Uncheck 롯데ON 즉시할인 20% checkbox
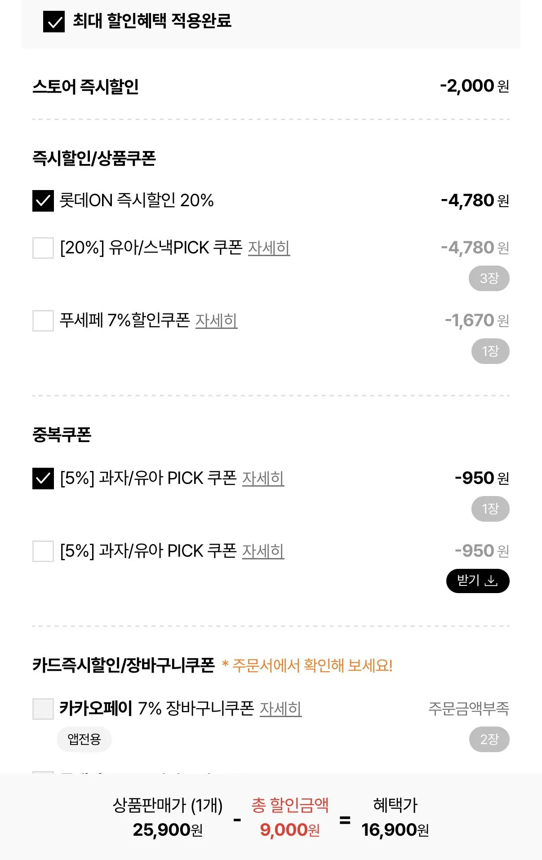 point(43,201)
